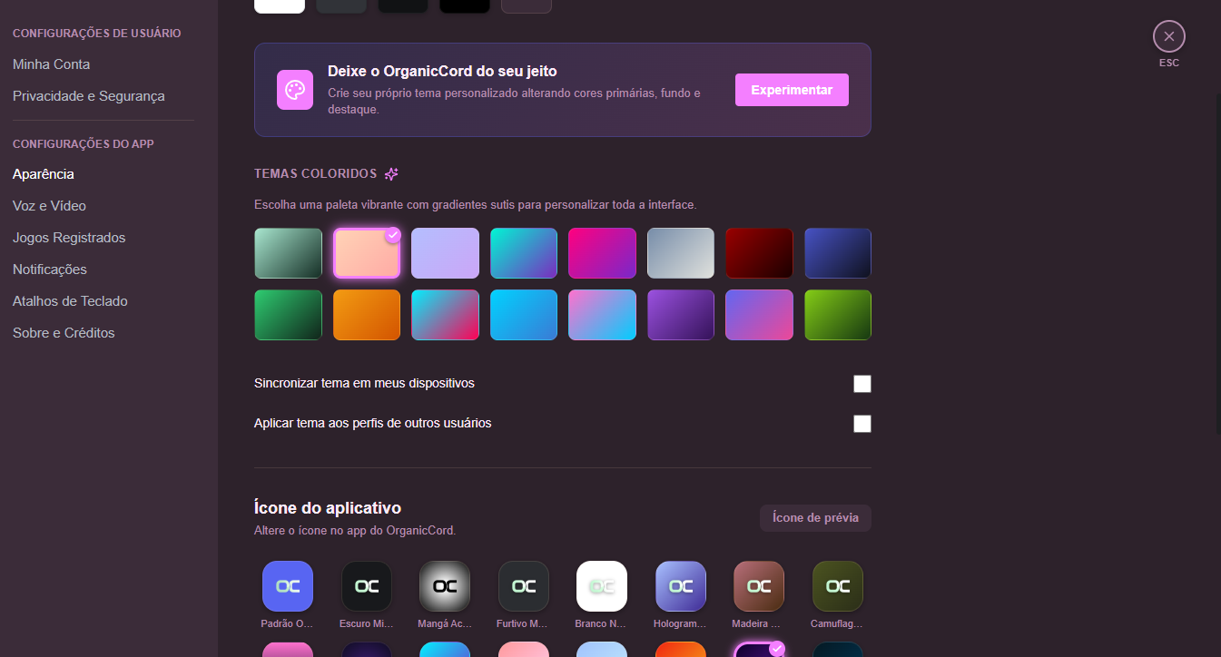1221x657 pixels.
Task: Pick the deep purple theme swatch
Action: (681, 315)
